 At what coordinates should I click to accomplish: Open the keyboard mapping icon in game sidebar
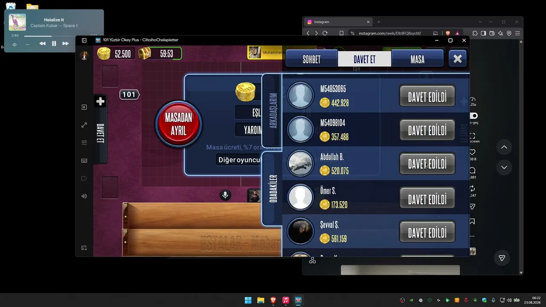pos(84,161)
